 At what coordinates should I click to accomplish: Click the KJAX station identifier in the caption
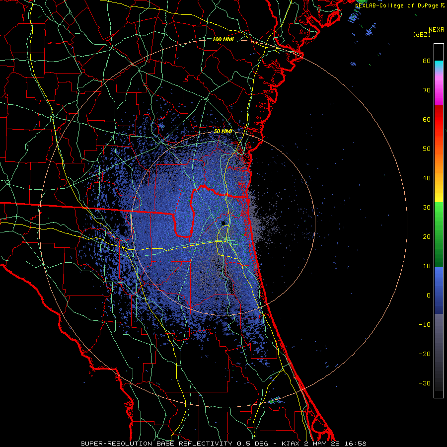[290, 444]
